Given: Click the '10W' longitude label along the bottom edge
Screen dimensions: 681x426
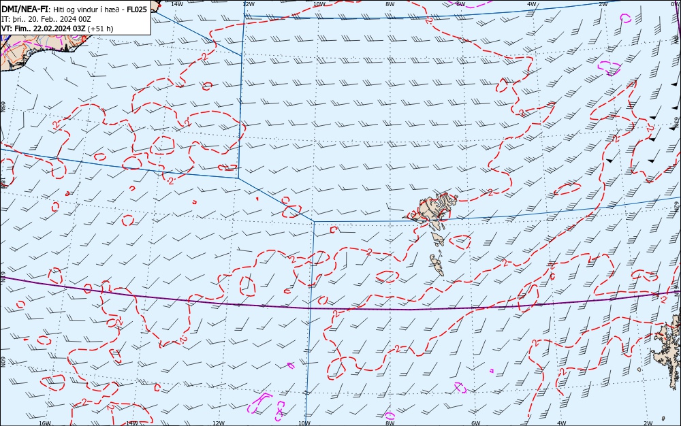Looking at the screenshot, I should (x=304, y=423).
